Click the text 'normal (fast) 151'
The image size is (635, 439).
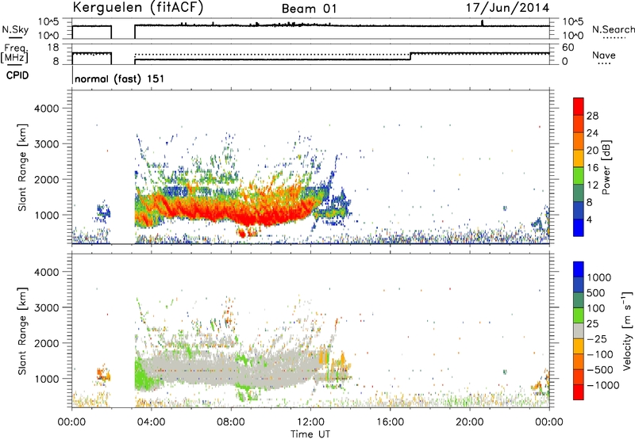click(x=120, y=78)
